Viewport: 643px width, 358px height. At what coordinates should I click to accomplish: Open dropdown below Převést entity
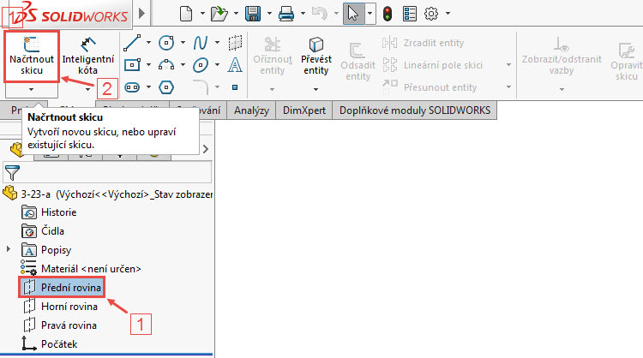315,89
